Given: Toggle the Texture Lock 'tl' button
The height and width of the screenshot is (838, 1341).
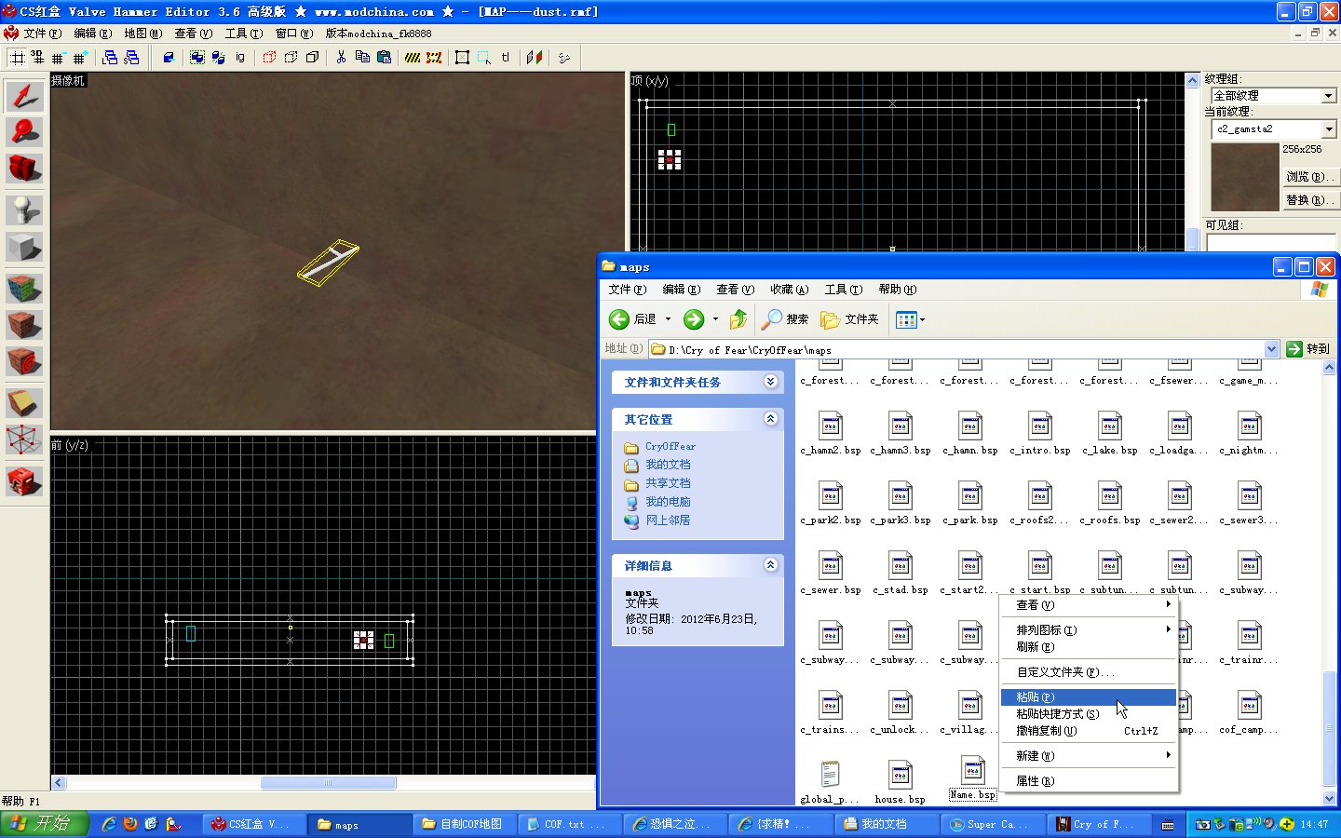Looking at the screenshot, I should pyautogui.click(x=506, y=58).
